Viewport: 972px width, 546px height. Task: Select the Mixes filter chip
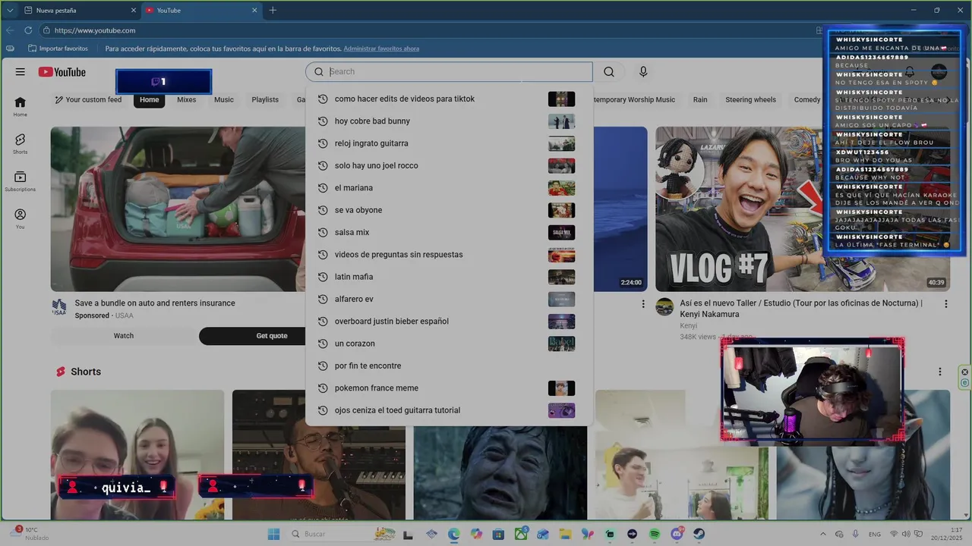(x=186, y=100)
